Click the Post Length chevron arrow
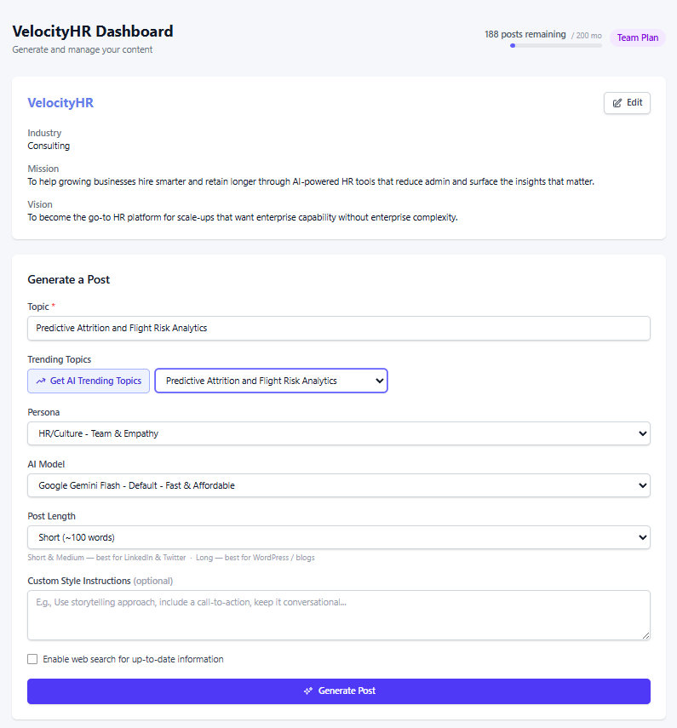 coord(642,537)
